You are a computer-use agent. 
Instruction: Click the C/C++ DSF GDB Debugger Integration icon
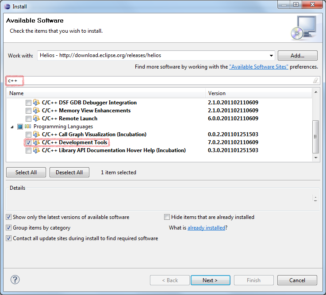pyautogui.click(x=36, y=103)
